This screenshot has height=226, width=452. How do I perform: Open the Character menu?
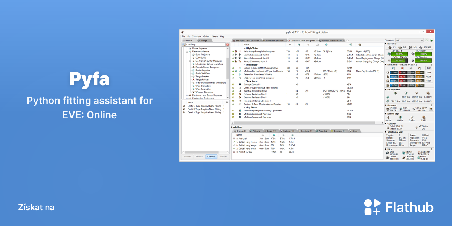pos(197,37)
